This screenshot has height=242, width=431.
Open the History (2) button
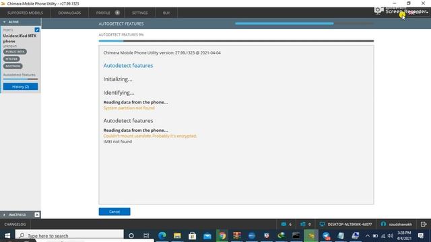[21, 87]
